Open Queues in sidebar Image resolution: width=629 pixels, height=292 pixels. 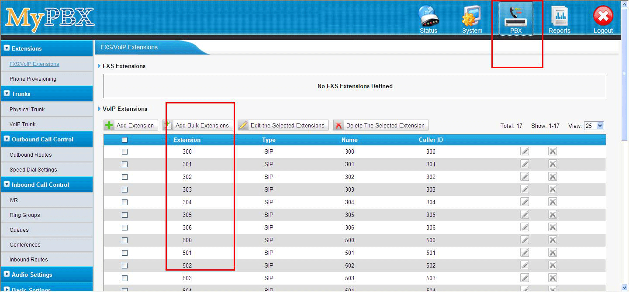[19, 230]
